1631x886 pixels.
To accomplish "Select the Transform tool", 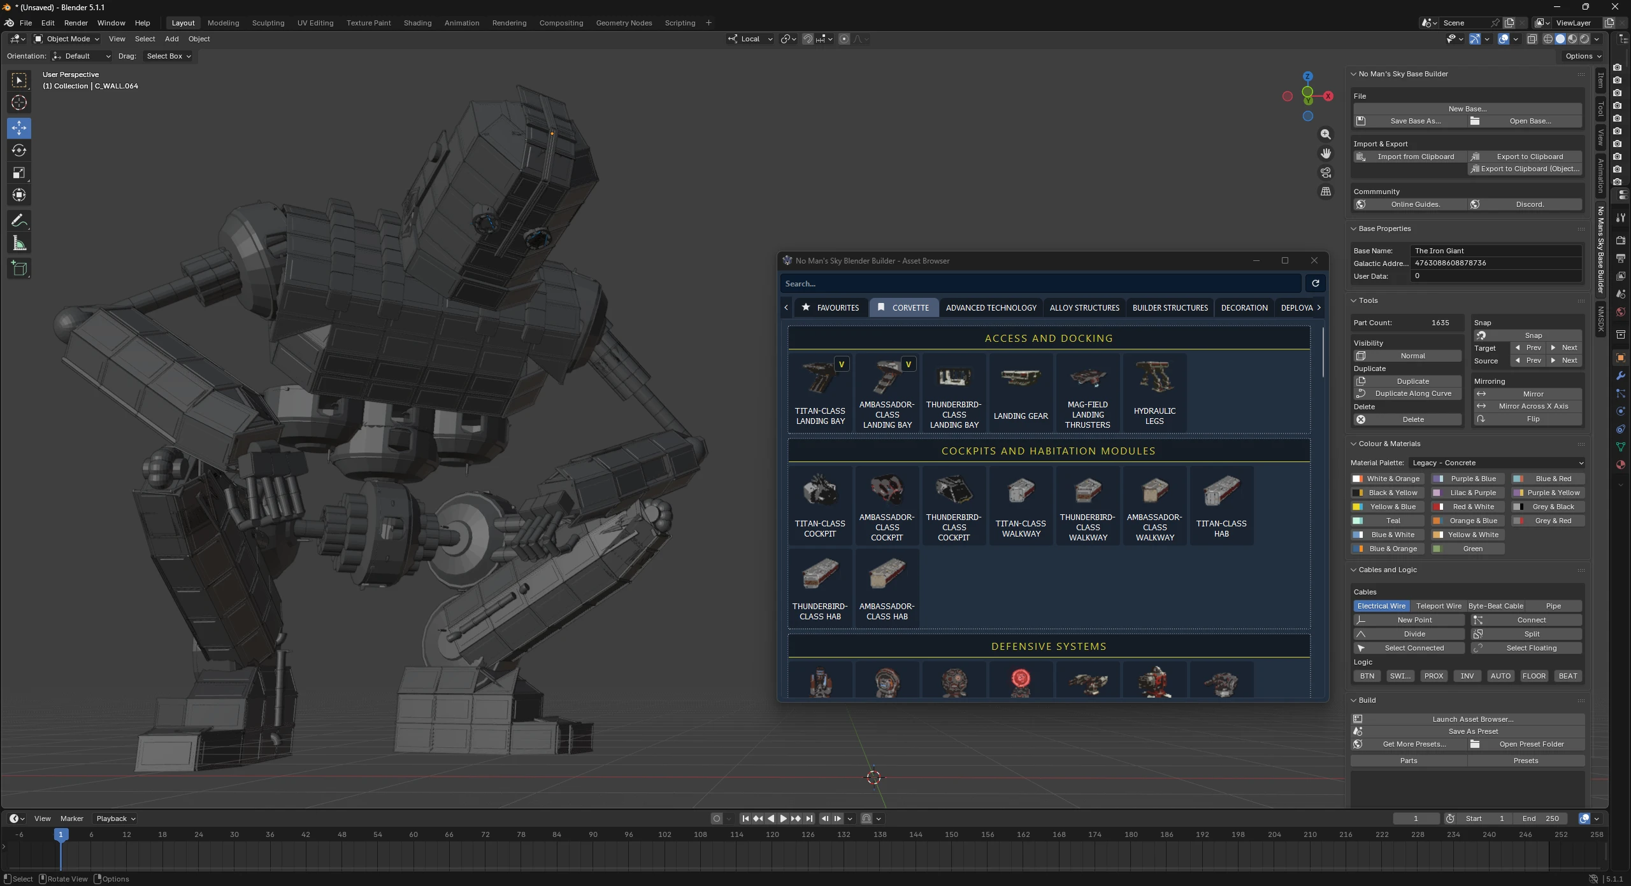I will pyautogui.click(x=19, y=195).
